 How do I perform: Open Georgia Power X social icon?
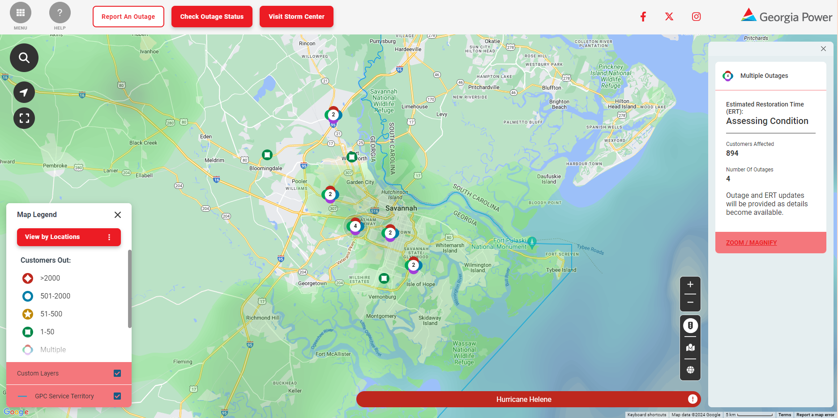[x=669, y=17]
